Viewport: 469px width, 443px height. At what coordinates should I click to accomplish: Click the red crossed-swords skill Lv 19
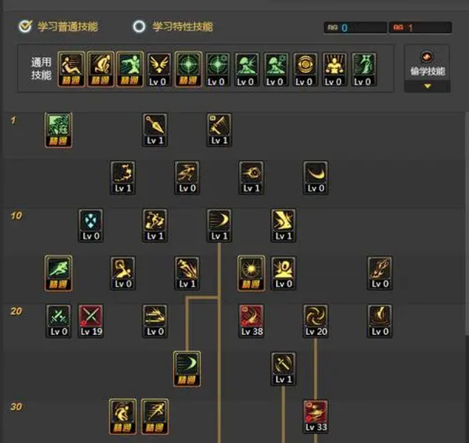[91, 321]
